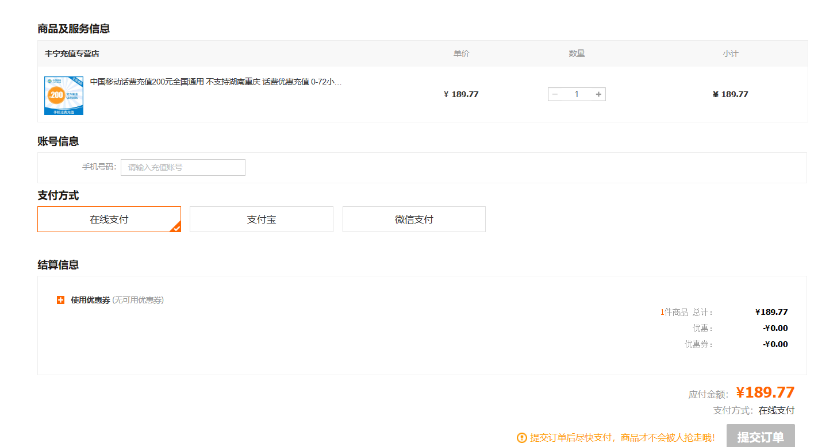Click the store name 丰宁充值专营店
The height and width of the screenshot is (447, 818).
[x=72, y=53]
